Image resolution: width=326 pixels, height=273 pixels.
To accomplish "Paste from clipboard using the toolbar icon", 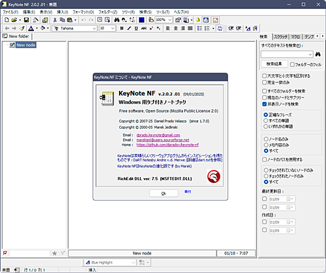I will [70, 20].
